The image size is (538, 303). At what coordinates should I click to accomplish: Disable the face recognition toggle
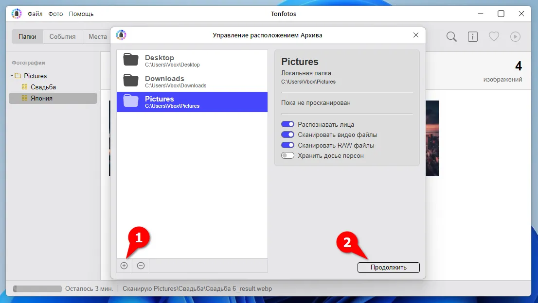[x=287, y=124]
